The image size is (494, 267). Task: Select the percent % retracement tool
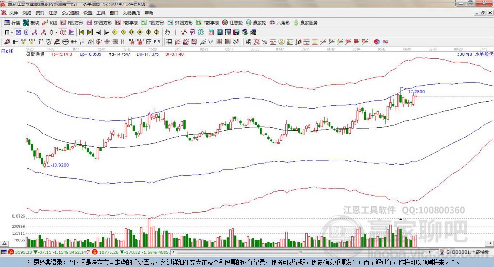coord(265,41)
